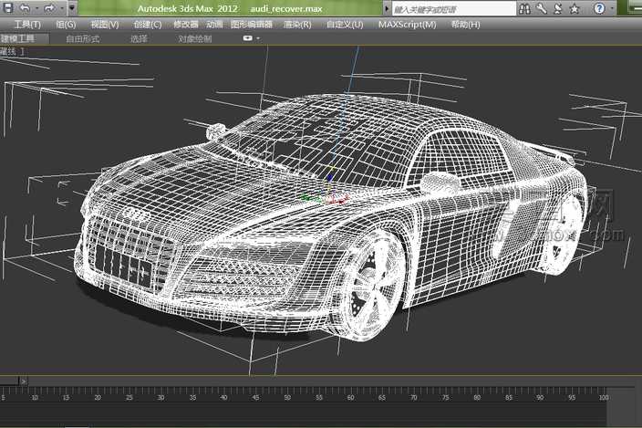
Task: Open the wrench icon in title bar
Action: (542, 8)
